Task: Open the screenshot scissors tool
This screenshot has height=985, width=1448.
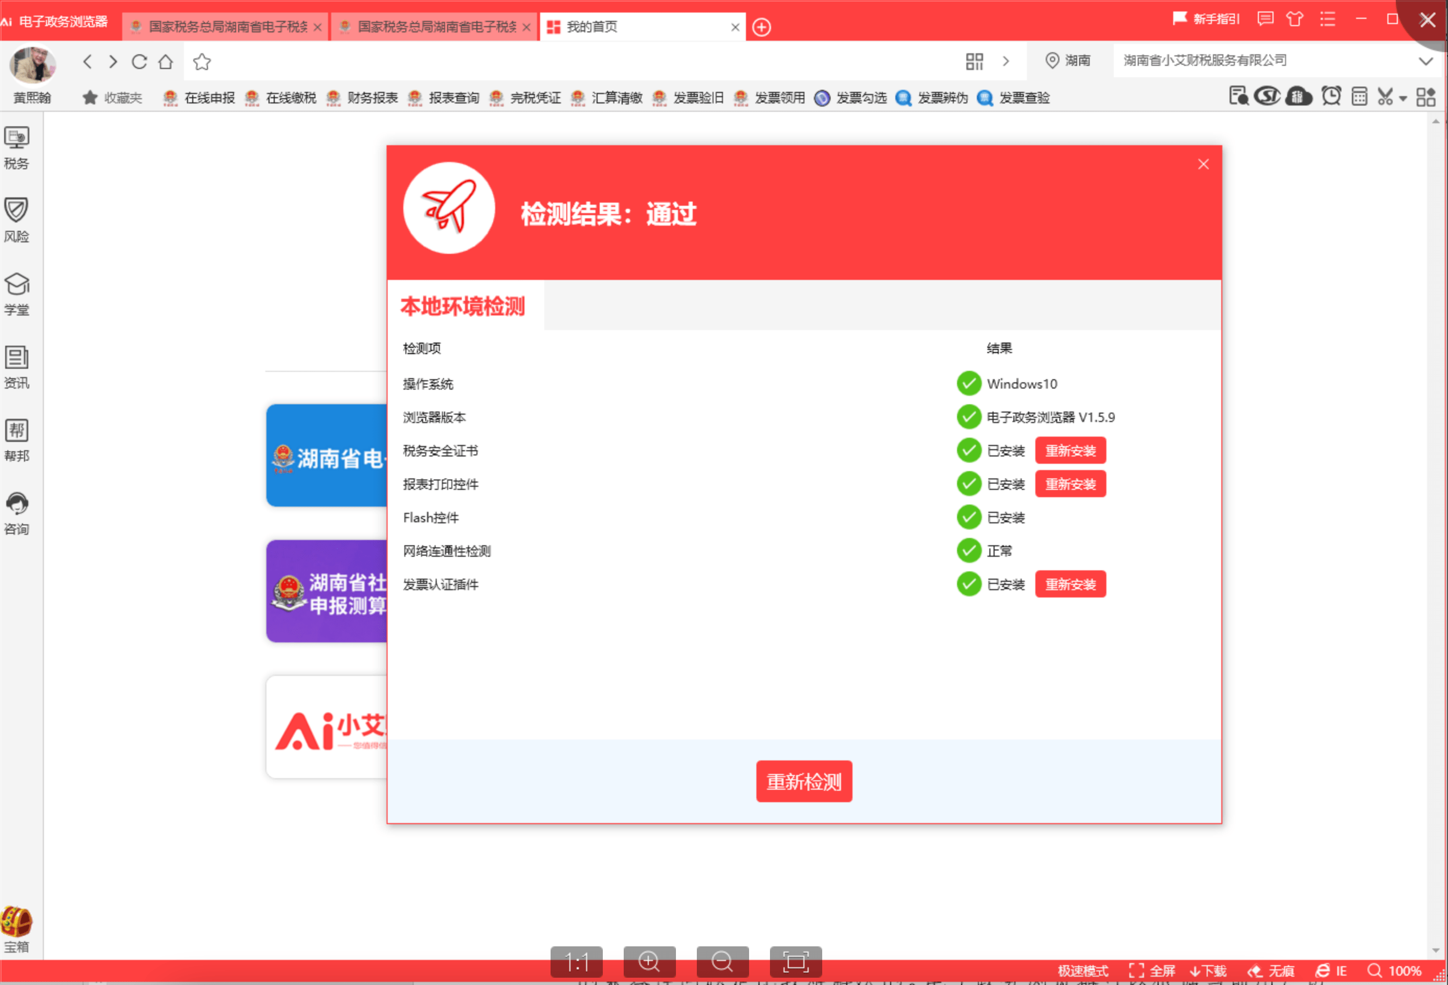Action: (1386, 97)
